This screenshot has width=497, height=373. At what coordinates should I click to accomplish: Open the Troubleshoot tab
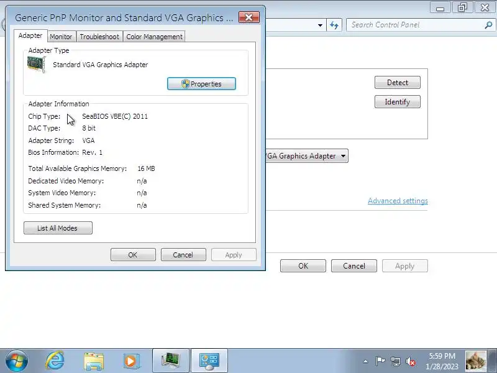pos(99,37)
